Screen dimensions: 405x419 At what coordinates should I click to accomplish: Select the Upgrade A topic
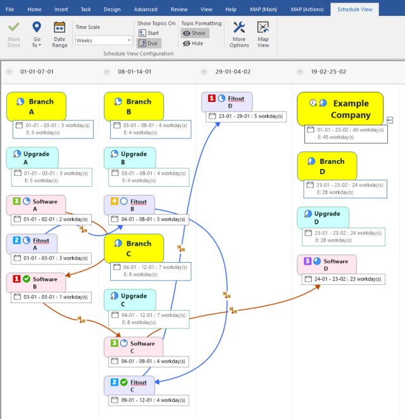[x=32, y=158]
